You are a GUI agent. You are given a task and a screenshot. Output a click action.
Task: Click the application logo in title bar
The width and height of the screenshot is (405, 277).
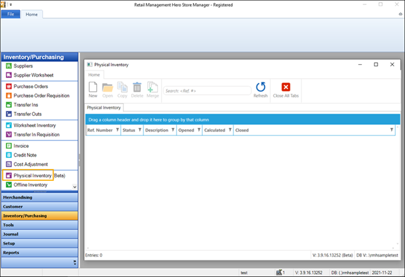click(x=3, y=4)
